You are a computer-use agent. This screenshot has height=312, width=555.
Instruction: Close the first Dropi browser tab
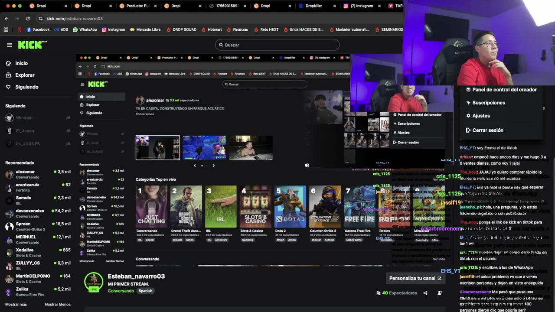coord(66,6)
